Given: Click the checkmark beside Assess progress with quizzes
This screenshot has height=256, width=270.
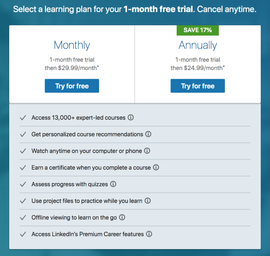Looking at the screenshot, I should tap(23, 184).
